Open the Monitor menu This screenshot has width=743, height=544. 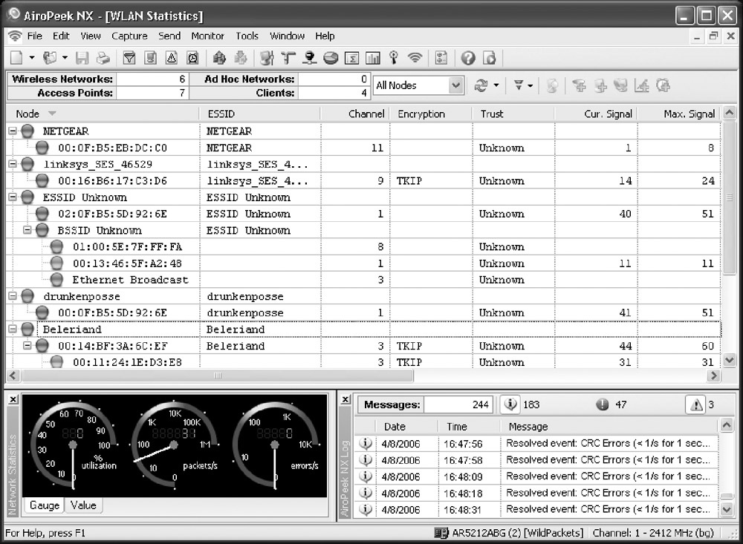pos(207,36)
